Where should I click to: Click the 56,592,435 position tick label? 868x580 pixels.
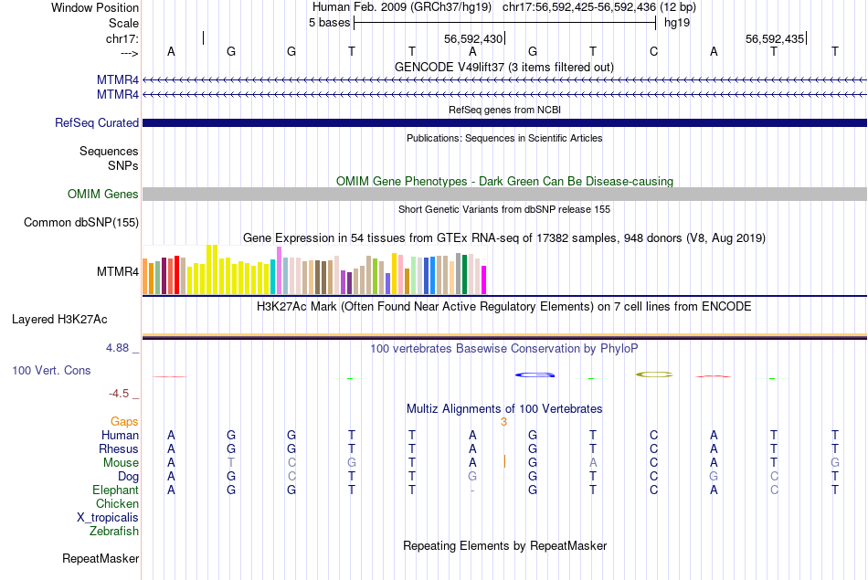775,38
